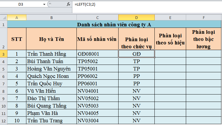Screen dimensions: 222x125
Task: Click employee code 'TP05002'
Action: tap(98, 61)
